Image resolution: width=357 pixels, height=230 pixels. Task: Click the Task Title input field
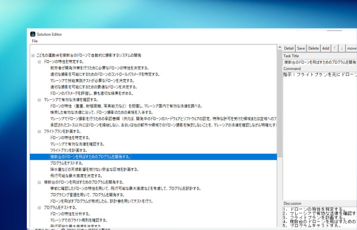point(320,62)
